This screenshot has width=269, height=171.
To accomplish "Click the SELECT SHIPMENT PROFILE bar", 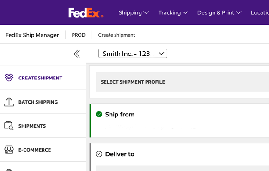I will pos(183,82).
